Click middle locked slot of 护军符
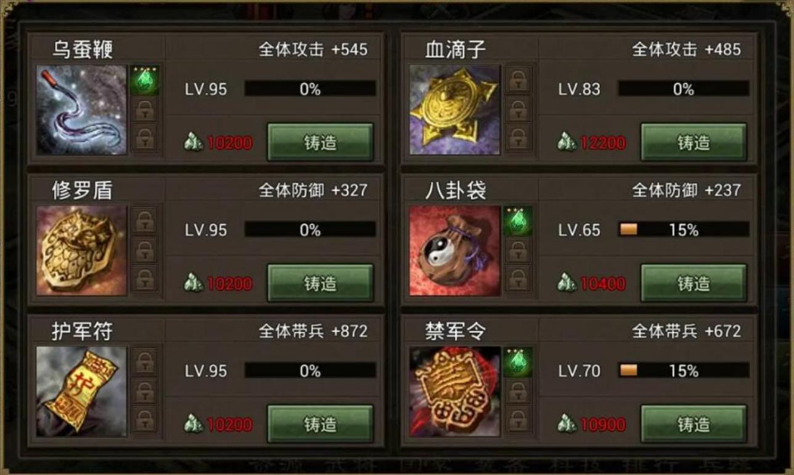This screenshot has width=794, height=475. click(145, 391)
